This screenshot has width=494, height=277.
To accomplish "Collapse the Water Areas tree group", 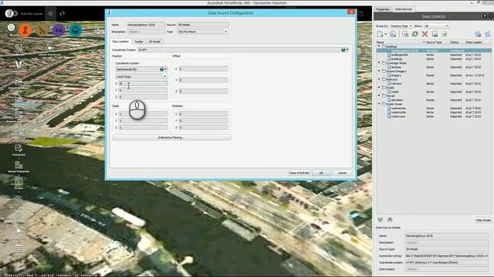I will pos(379,104).
